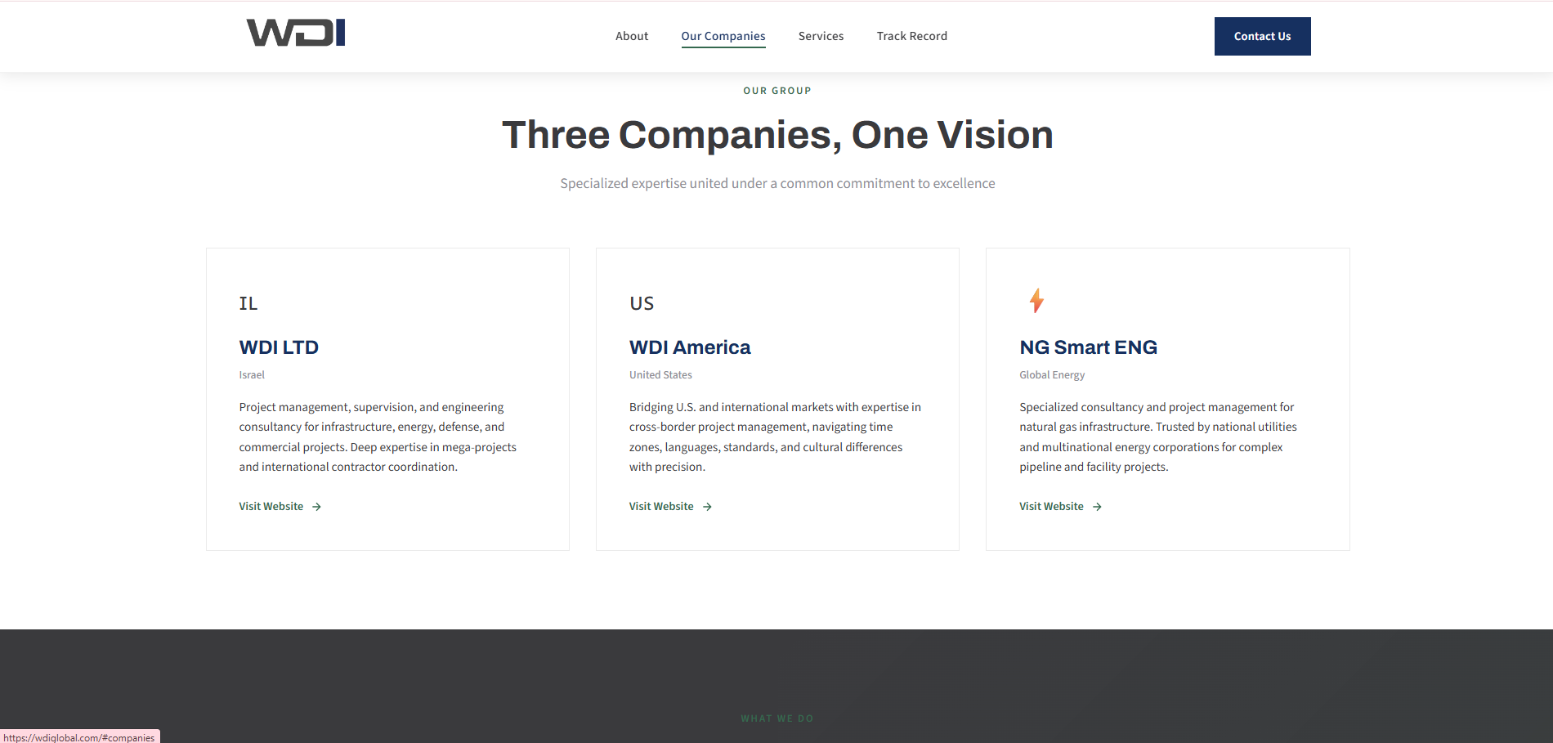Click the IL country label on the WDI LTD card
Screen dimensions: 1553x743
pos(248,303)
